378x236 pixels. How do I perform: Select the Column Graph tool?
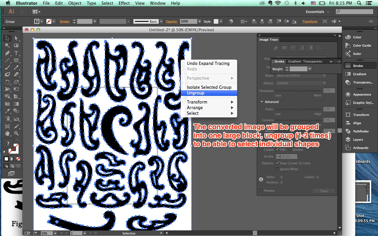pos(16,119)
